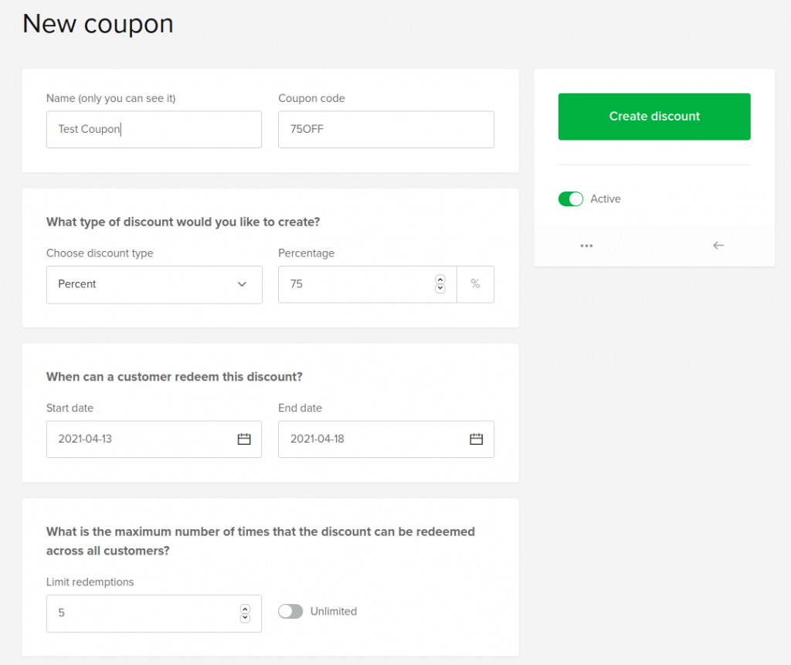Open the Start date calendar icon
791x665 pixels.
[244, 439]
